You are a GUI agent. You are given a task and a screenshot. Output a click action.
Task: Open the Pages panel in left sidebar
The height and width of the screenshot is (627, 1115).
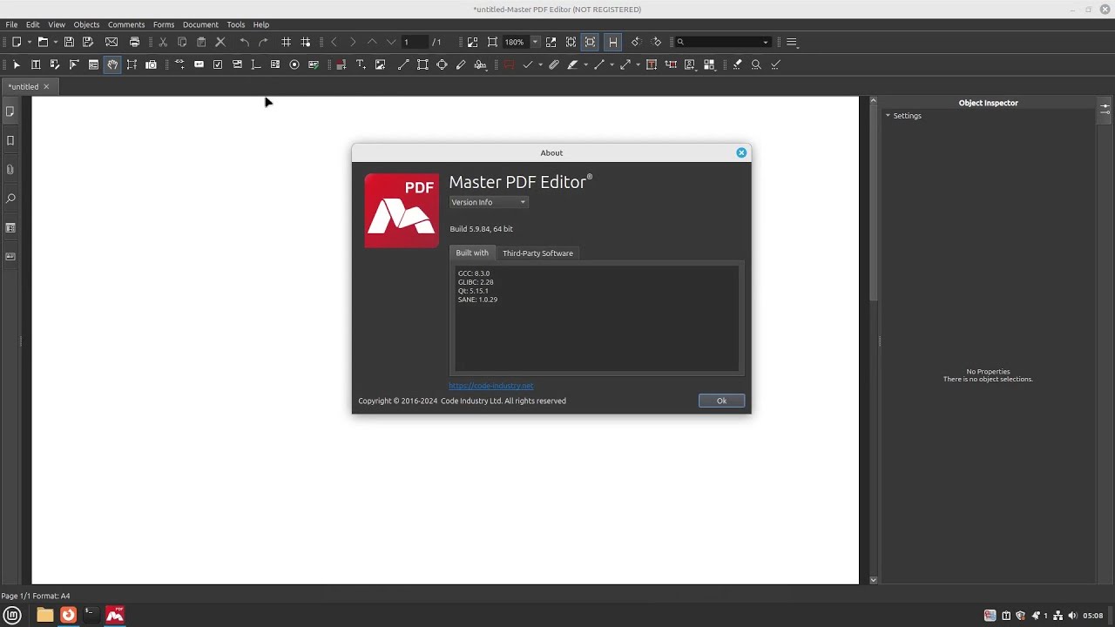(10, 111)
